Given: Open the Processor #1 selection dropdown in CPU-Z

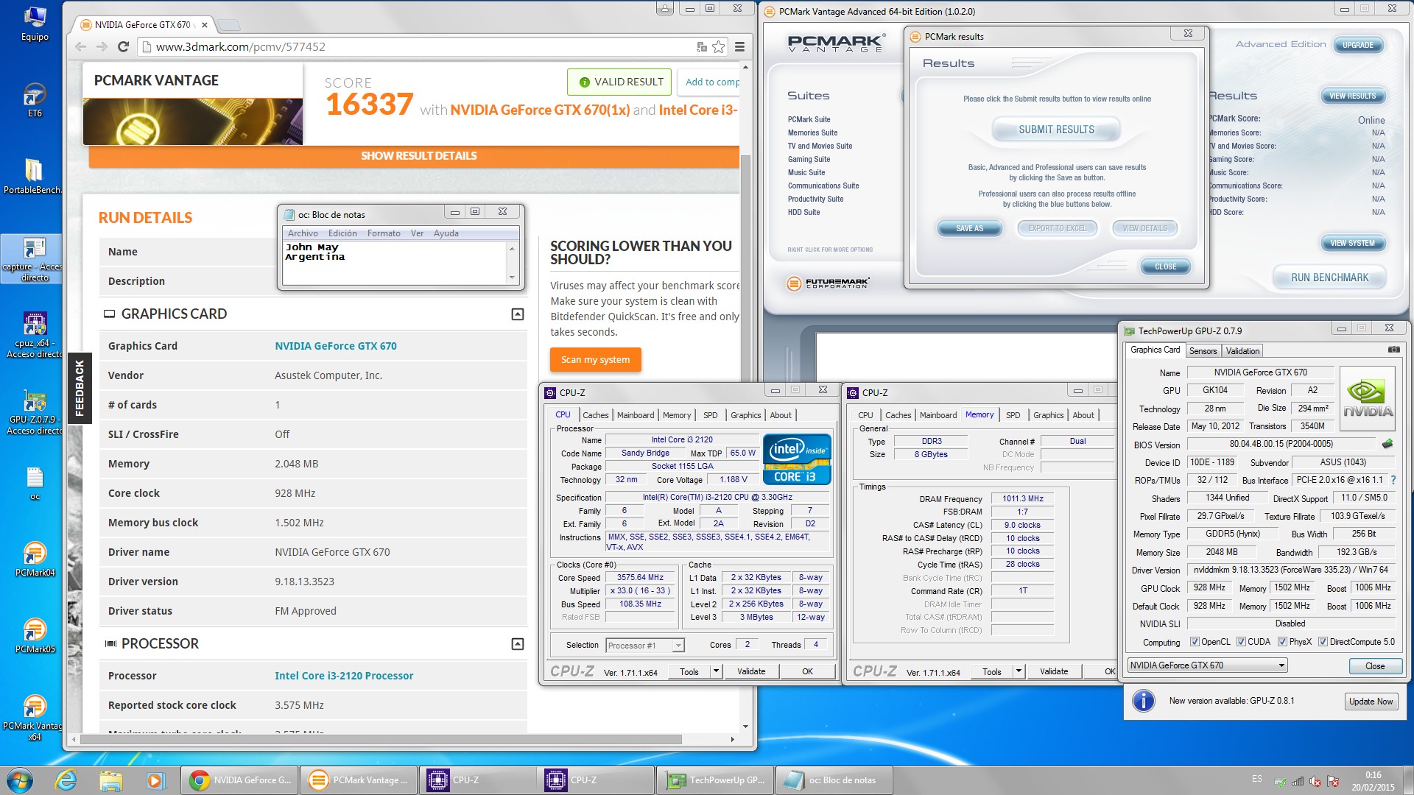Looking at the screenshot, I should click(x=645, y=646).
